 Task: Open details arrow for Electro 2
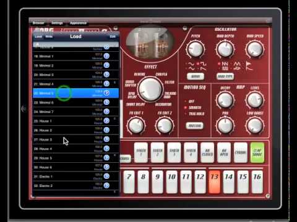click(x=106, y=186)
